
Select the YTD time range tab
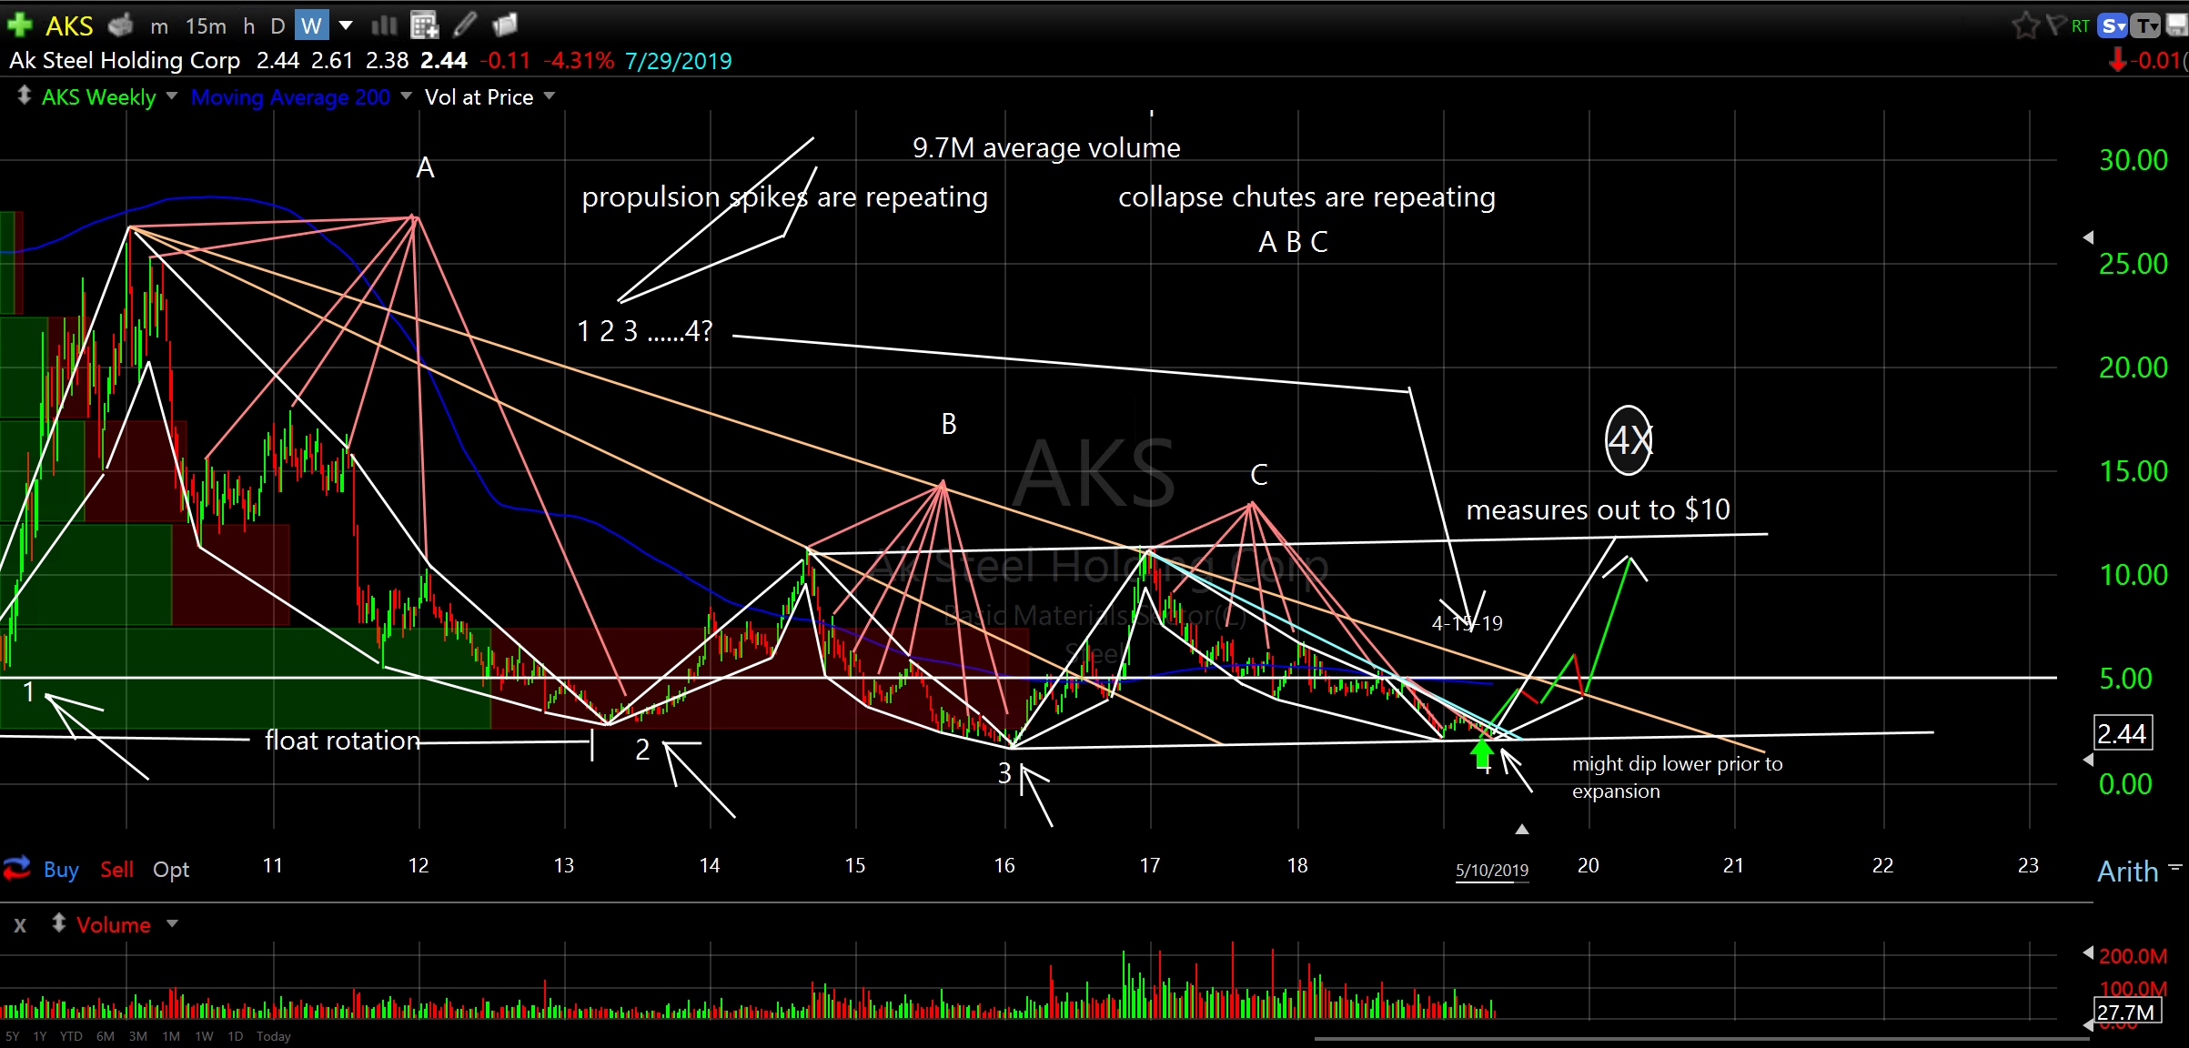point(71,1036)
